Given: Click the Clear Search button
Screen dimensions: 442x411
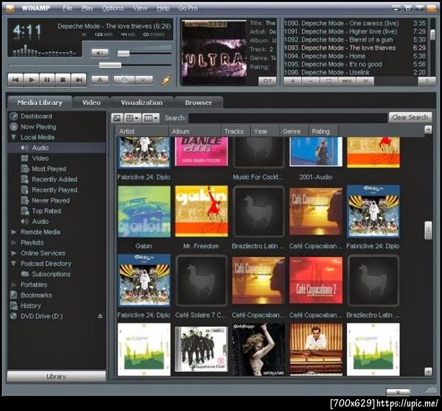Looking at the screenshot, I should tap(410, 117).
